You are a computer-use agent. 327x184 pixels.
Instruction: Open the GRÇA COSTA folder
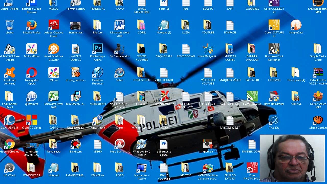pyautogui.click(x=163, y=49)
